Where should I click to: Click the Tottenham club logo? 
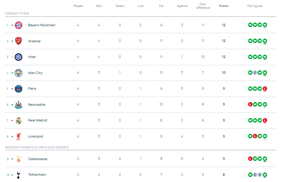click(19, 175)
